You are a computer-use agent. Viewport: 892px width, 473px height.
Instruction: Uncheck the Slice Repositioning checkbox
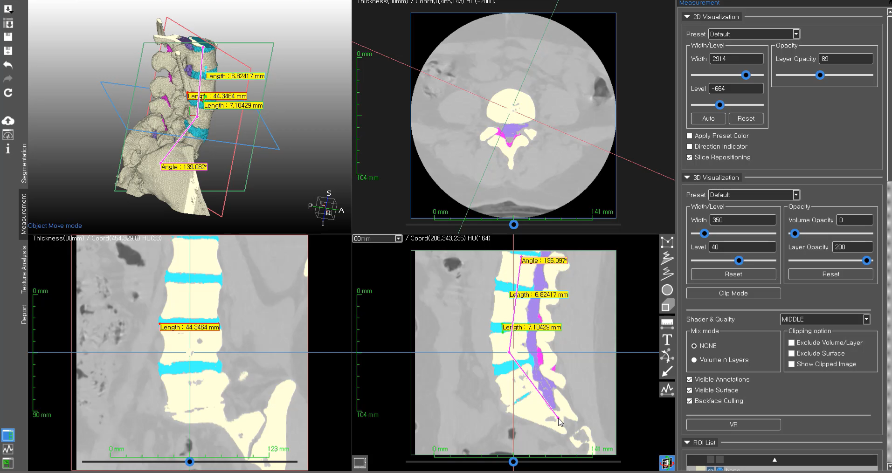(x=690, y=158)
